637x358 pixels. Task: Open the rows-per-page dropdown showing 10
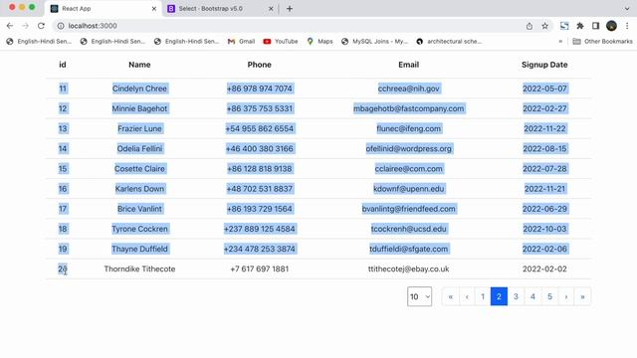tap(419, 296)
